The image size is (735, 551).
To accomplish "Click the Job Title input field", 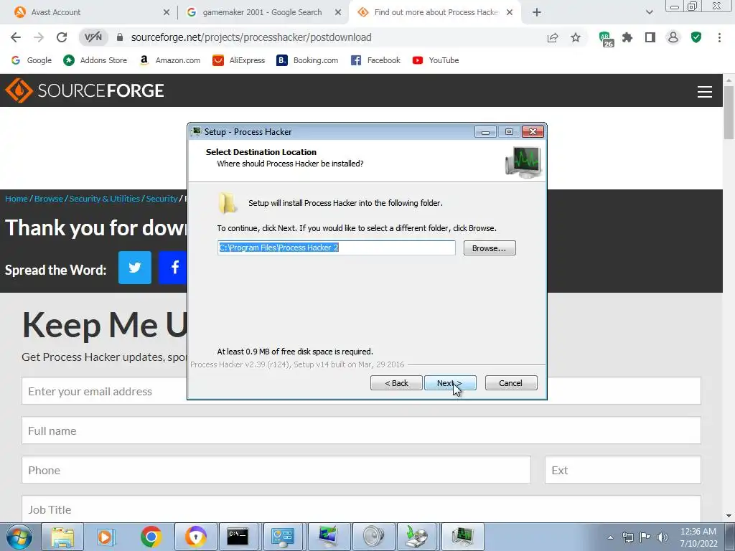I will tap(361, 509).
